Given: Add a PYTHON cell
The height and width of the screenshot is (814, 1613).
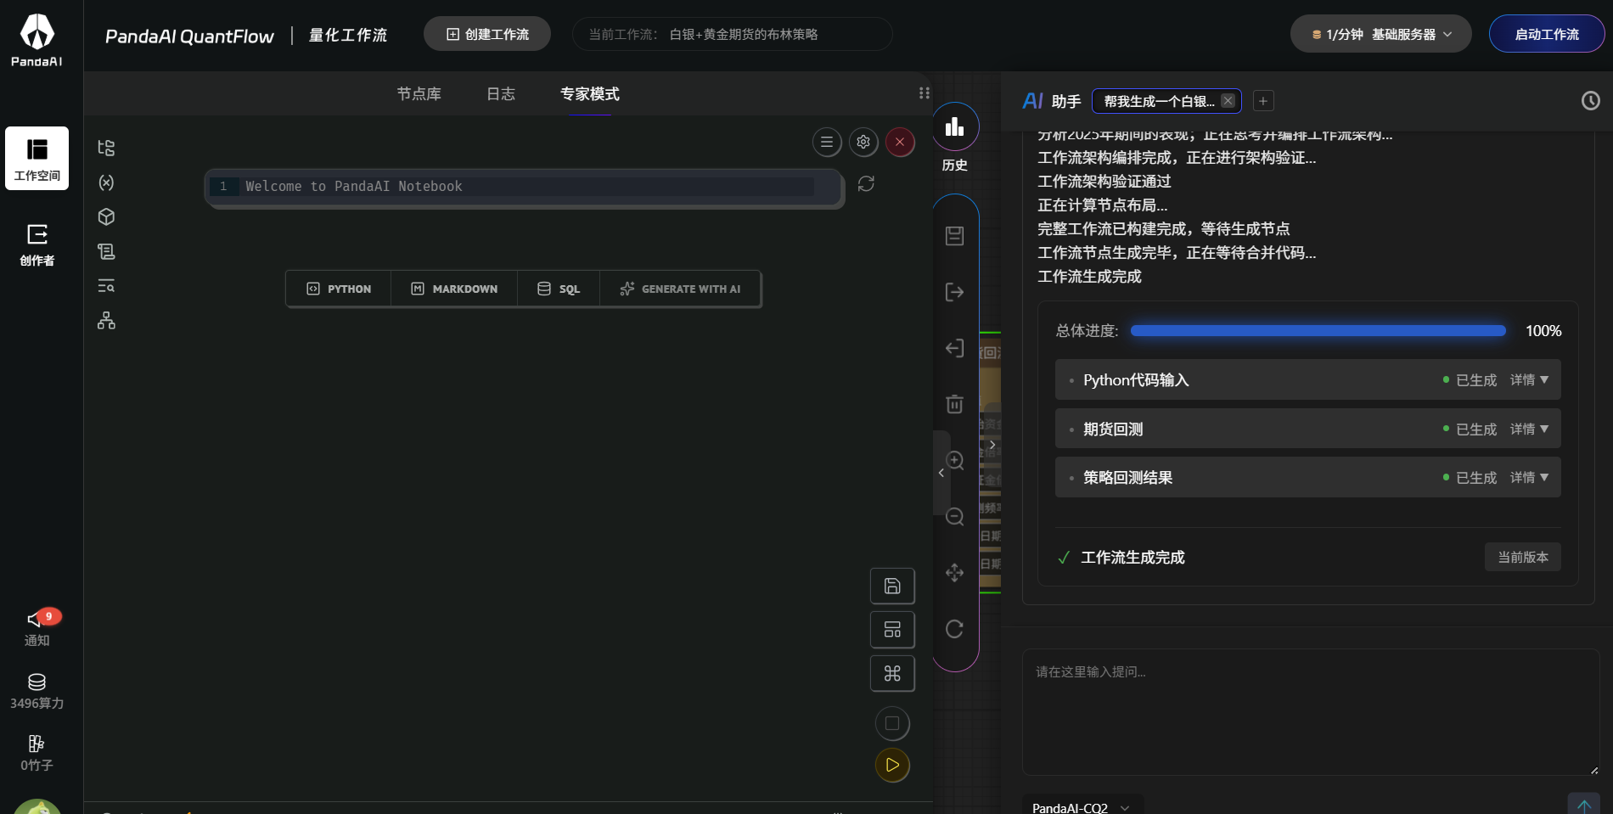Looking at the screenshot, I should pyautogui.click(x=339, y=289).
